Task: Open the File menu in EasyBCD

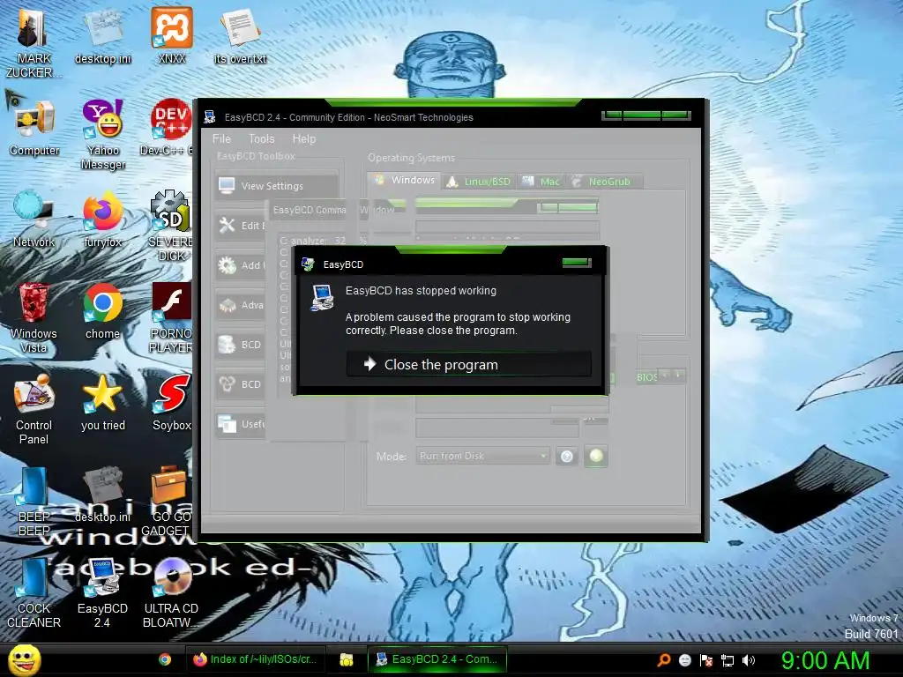Action: pyautogui.click(x=221, y=138)
